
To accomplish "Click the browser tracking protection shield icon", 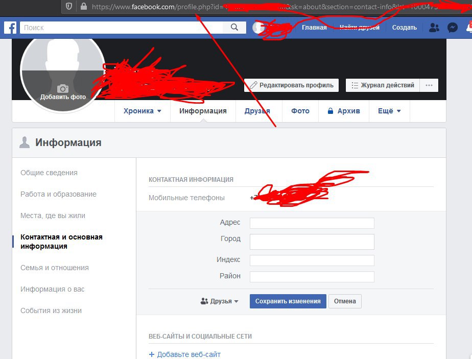I will [x=69, y=6].
